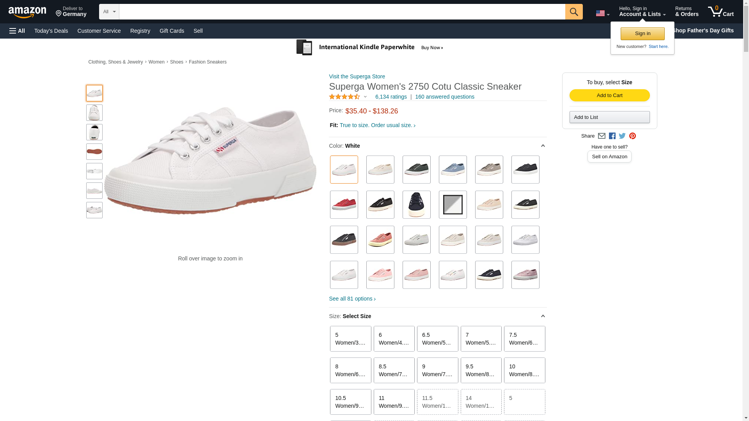
Task: Open the All search category dropdown
Action: (109, 12)
